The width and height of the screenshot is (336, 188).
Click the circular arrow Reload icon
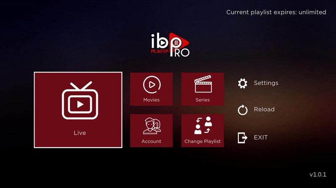coord(243,110)
